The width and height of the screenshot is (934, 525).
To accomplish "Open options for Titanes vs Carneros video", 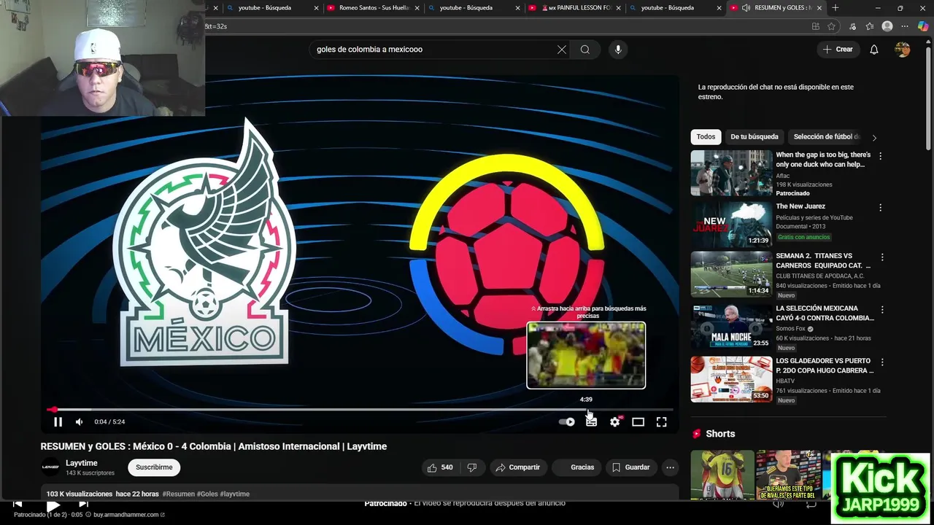I will click(x=882, y=257).
